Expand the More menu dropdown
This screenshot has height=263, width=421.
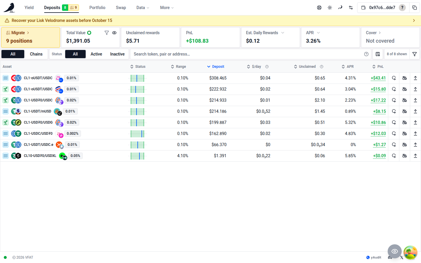167,8
